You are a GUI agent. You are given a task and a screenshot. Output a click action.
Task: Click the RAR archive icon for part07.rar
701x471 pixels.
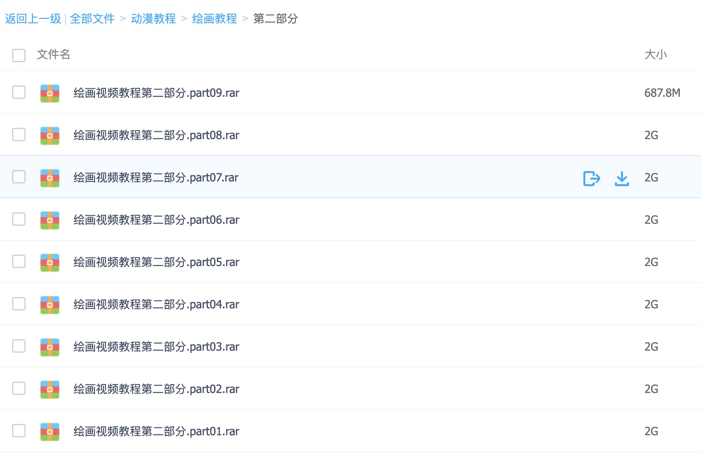pyautogui.click(x=50, y=178)
